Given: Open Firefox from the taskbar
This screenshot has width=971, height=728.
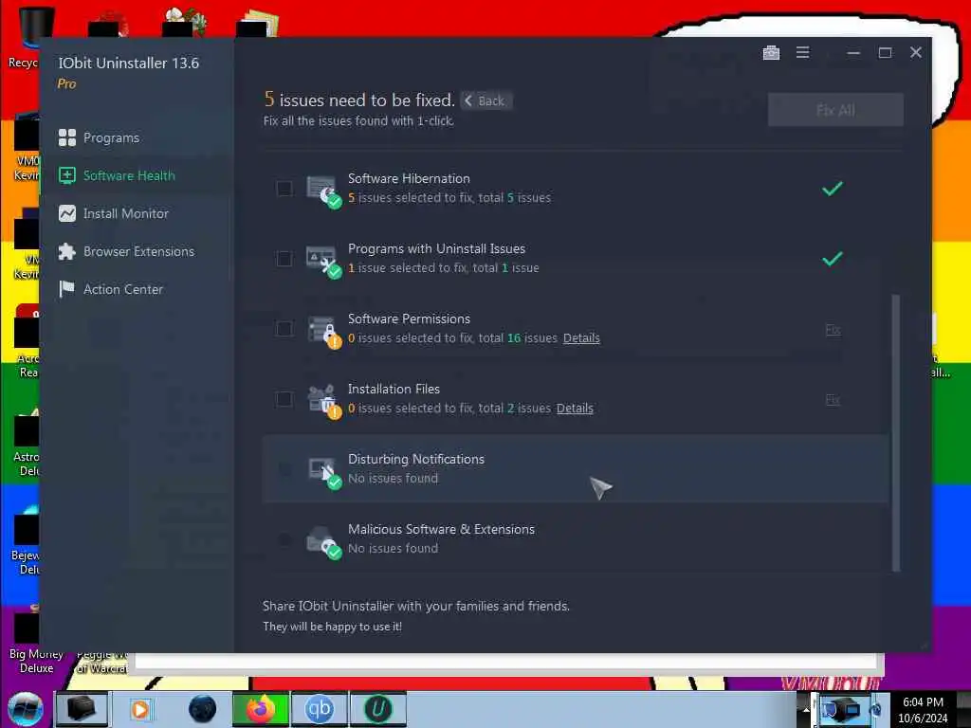Looking at the screenshot, I should [260, 709].
